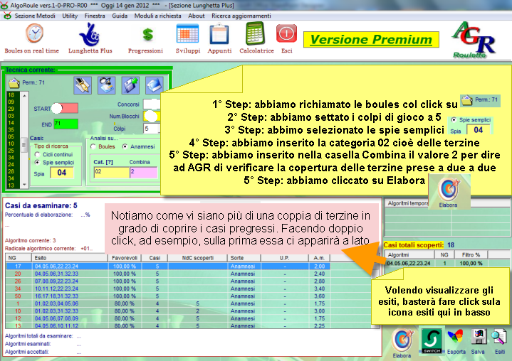
Task: Select the Spie semplici radio button
Action: (37, 162)
